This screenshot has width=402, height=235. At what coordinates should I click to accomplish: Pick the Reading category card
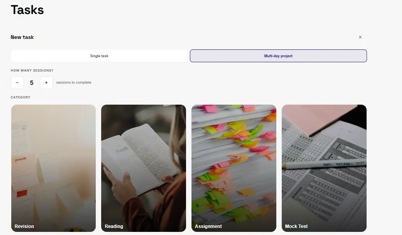click(144, 168)
